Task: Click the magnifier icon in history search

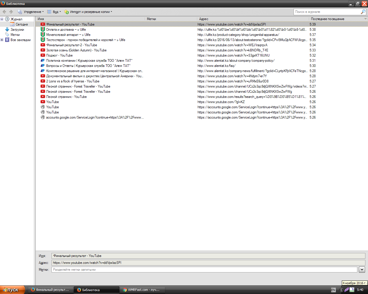Action: tap(363, 12)
